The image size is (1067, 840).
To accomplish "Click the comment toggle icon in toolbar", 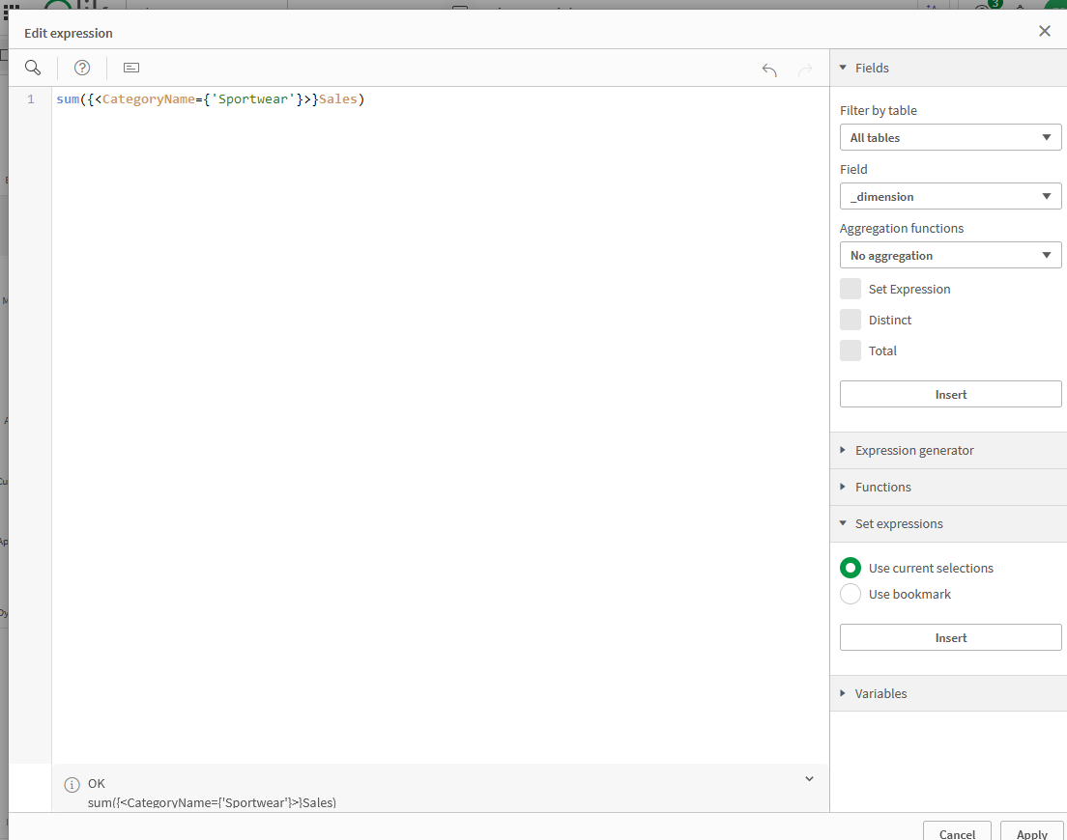I will (x=131, y=68).
